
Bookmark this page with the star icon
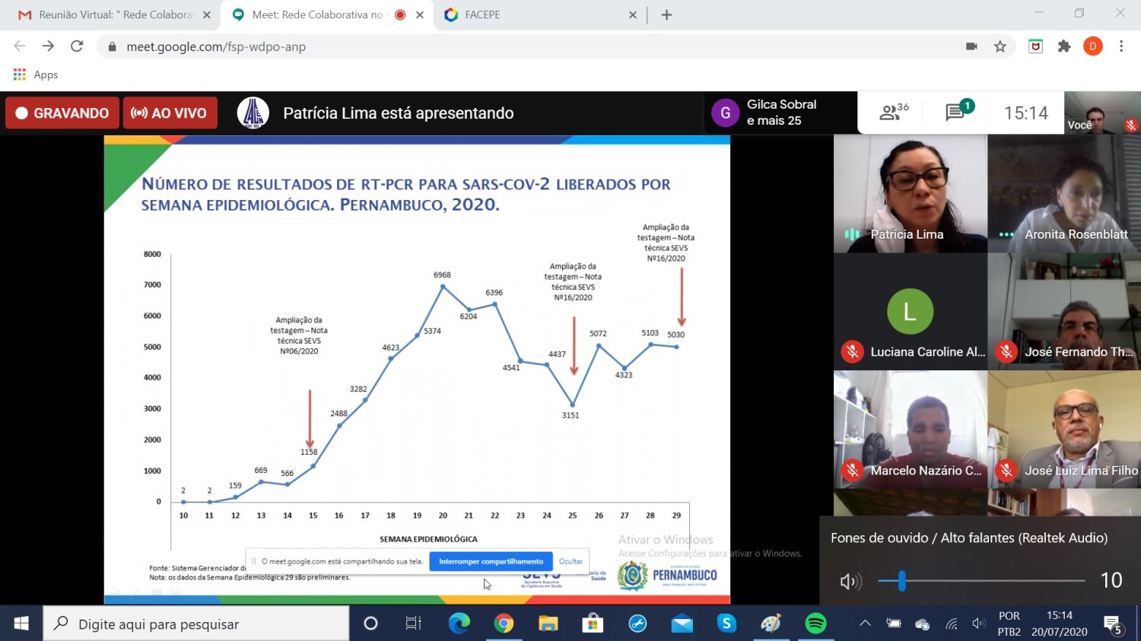tap(1000, 46)
